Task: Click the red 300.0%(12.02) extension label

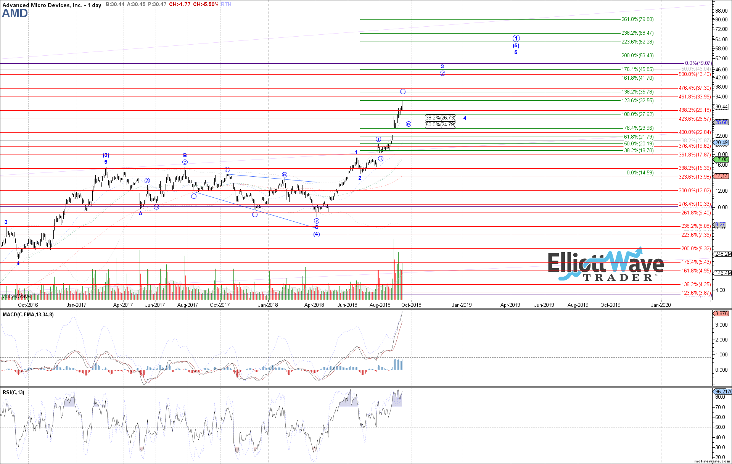Action: click(x=695, y=191)
